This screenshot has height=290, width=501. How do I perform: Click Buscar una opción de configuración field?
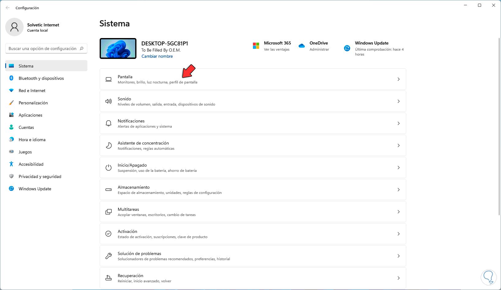click(46, 48)
